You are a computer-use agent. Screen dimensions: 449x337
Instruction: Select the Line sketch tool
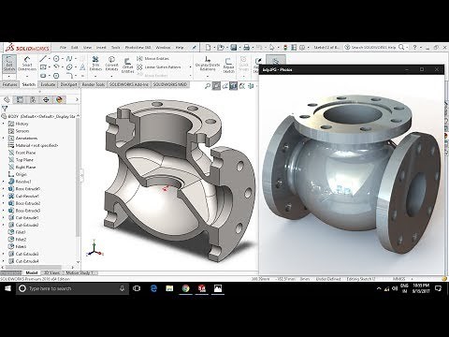coord(43,58)
